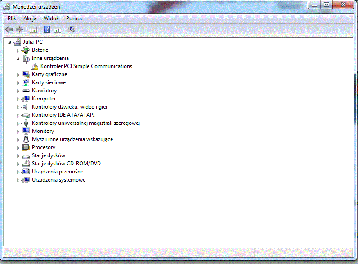
Task: Open Help via blue question mark icon
Action: pyautogui.click(x=47, y=29)
